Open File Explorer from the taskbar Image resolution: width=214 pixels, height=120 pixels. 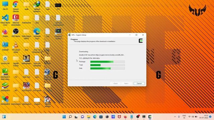(x=89, y=117)
